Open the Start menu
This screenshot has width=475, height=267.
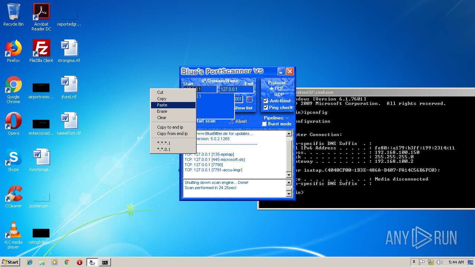coord(10,262)
